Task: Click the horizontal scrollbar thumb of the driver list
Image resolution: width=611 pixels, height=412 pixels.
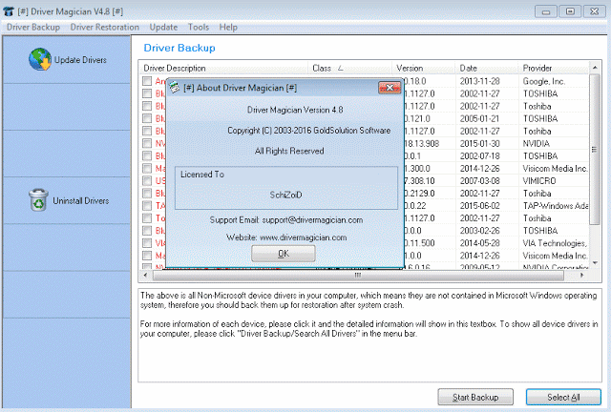Action: [x=358, y=276]
